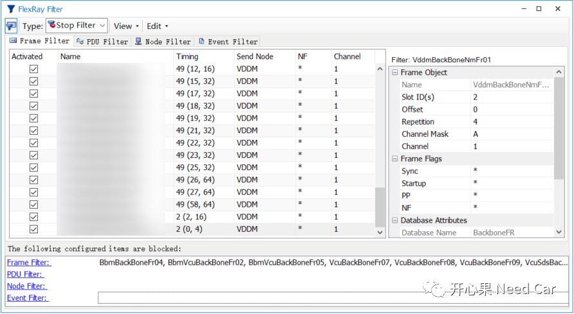The height and width of the screenshot is (314, 574).
Task: Sort by the Timing column header
Action: (x=204, y=57)
